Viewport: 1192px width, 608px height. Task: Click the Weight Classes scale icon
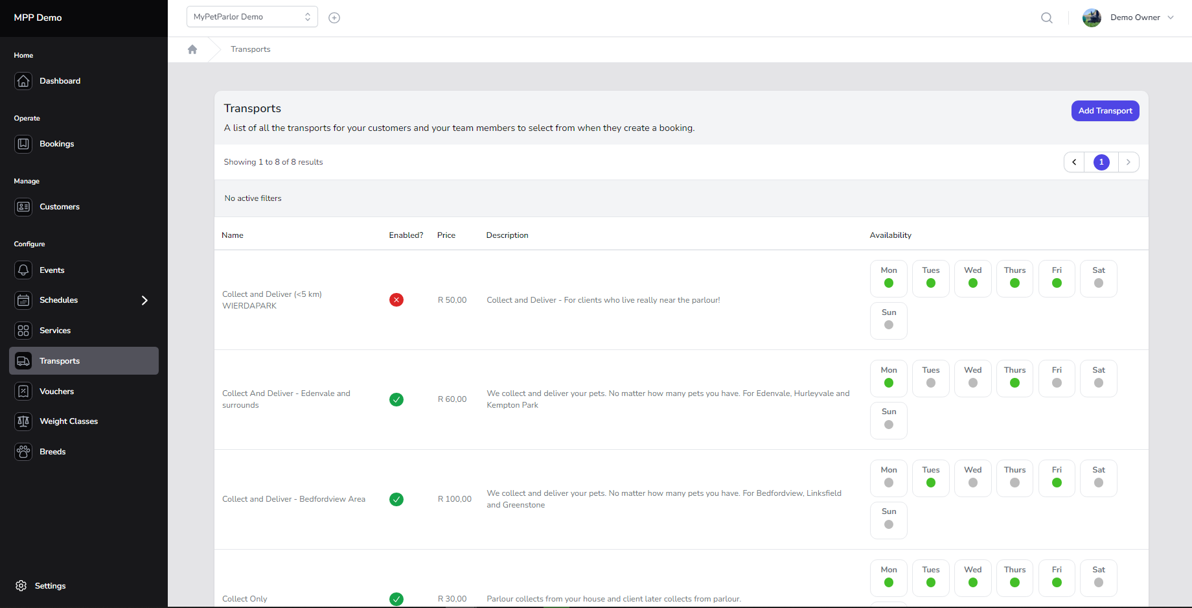coord(23,421)
